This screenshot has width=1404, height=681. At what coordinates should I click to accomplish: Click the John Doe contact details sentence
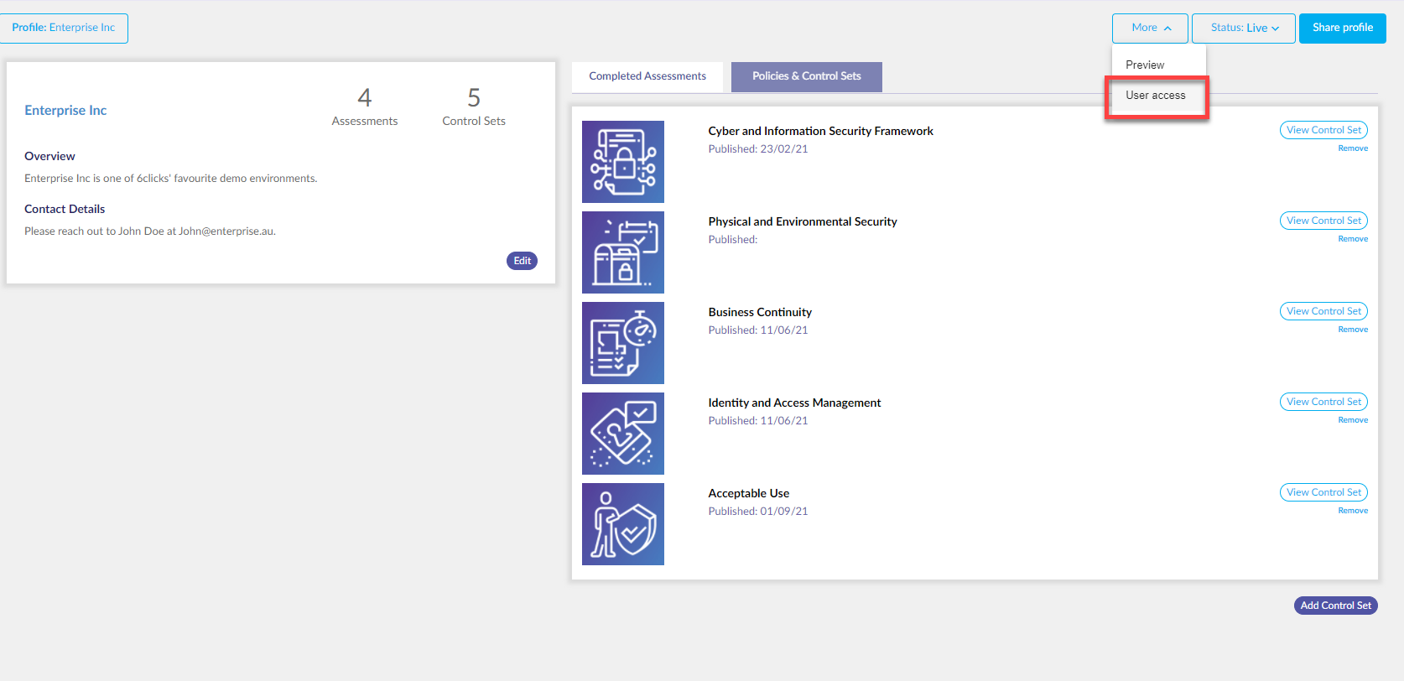[x=150, y=231]
